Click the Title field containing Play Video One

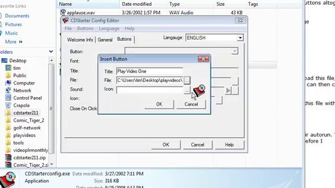point(150,72)
